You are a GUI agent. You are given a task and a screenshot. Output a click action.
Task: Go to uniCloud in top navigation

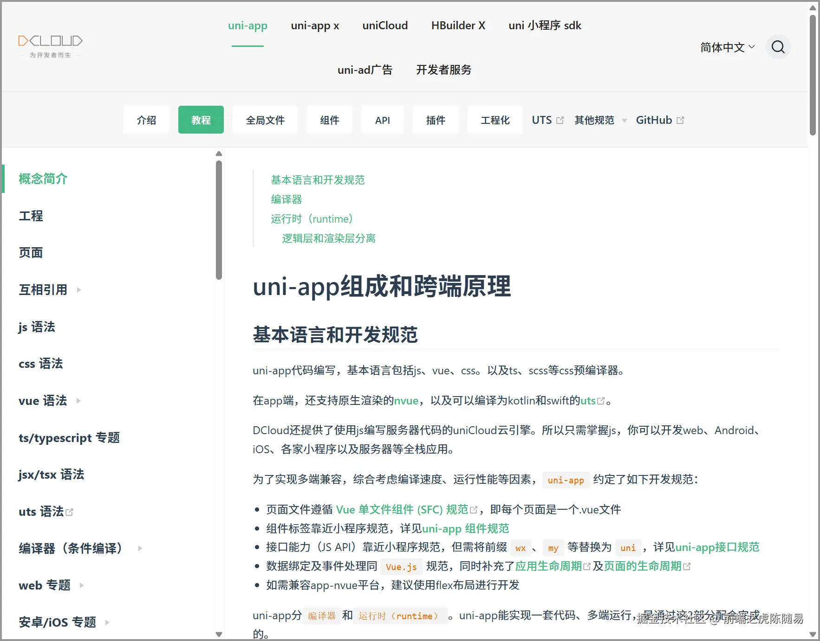point(385,26)
